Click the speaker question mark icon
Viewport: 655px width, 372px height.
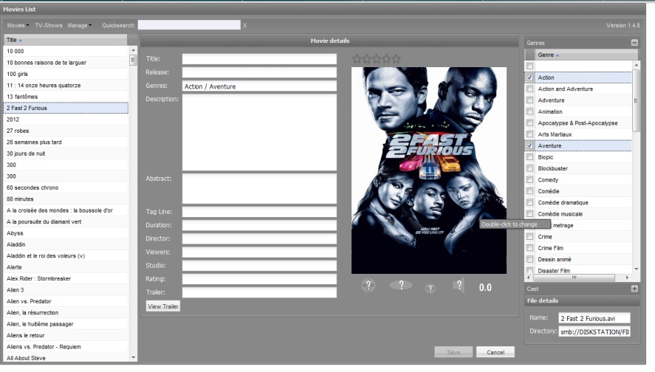tap(459, 286)
